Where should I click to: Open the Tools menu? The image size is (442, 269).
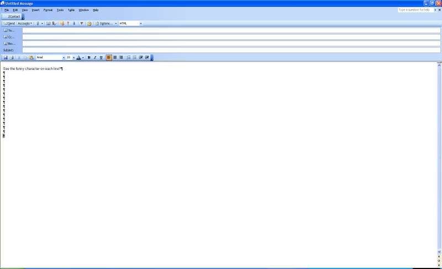(x=60, y=10)
